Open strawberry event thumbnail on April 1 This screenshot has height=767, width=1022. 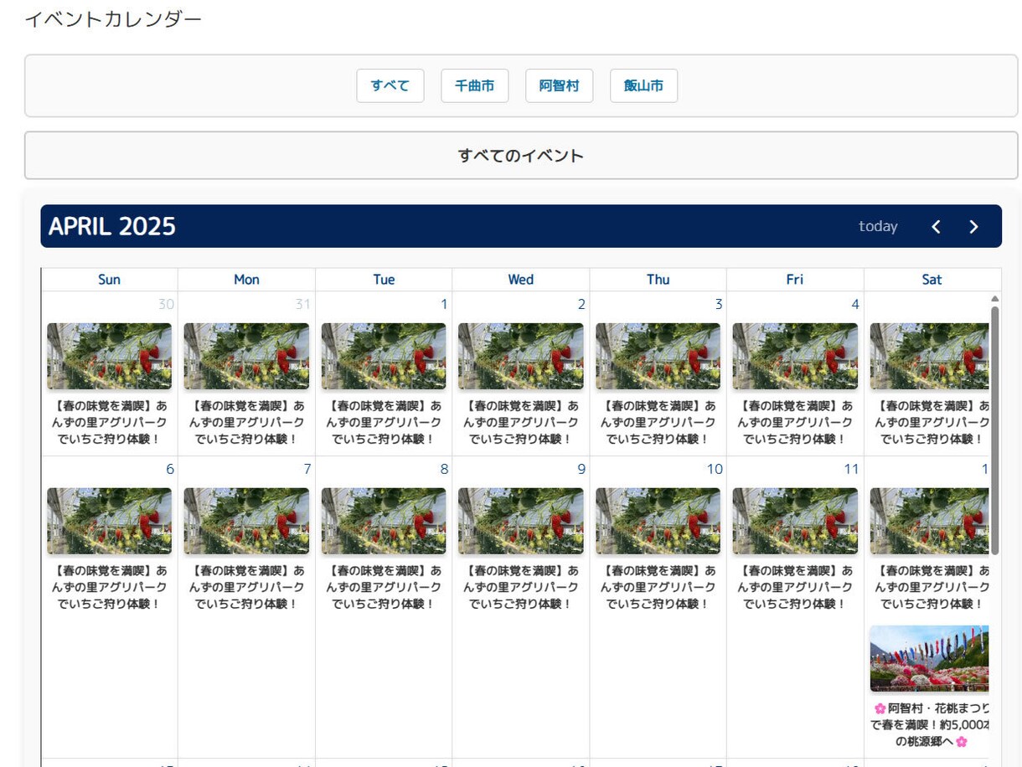click(x=384, y=356)
